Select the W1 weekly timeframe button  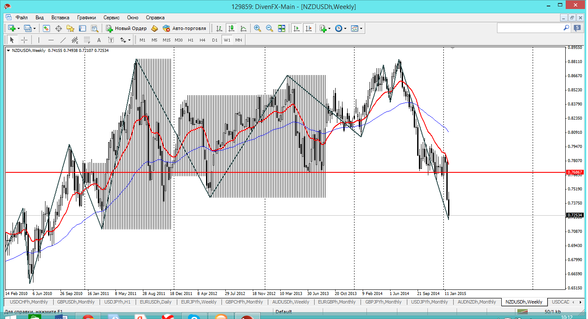point(227,40)
